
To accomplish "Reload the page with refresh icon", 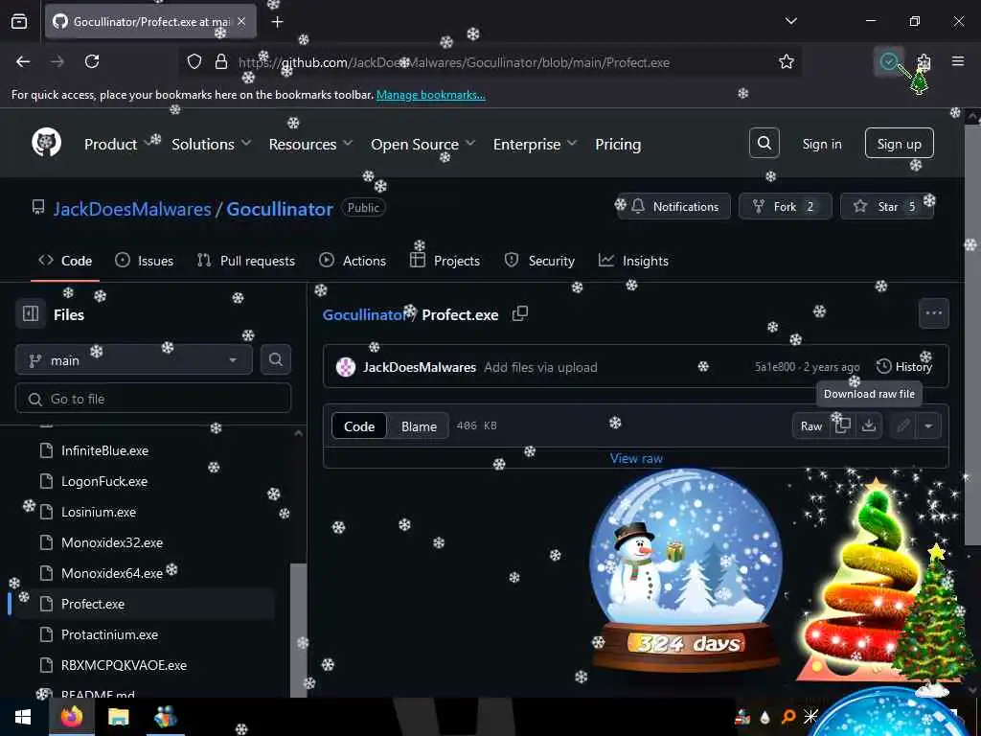I will (92, 61).
